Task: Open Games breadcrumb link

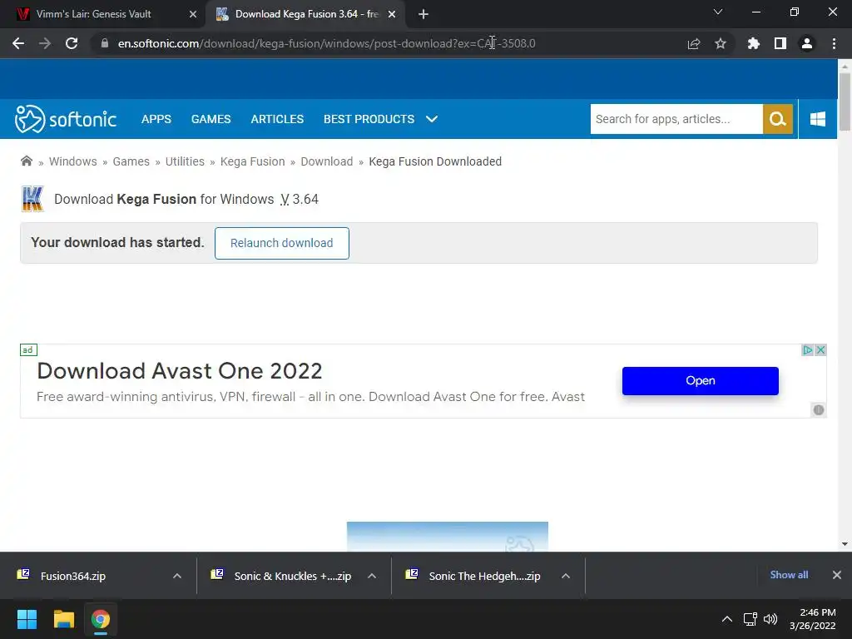Action: (131, 161)
